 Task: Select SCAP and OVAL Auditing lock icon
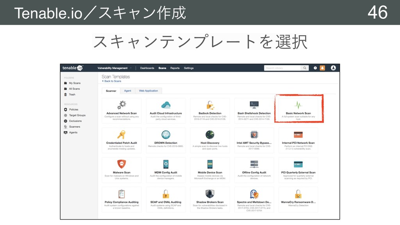point(166,194)
